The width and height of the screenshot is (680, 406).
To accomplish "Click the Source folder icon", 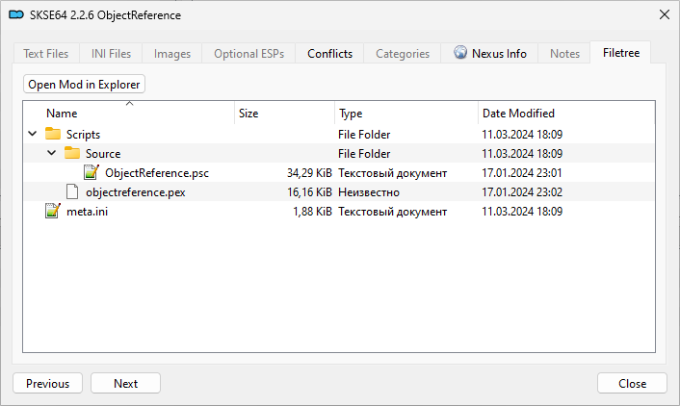I will (x=72, y=153).
